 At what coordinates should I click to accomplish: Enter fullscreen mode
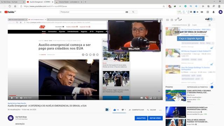coord(159,98)
